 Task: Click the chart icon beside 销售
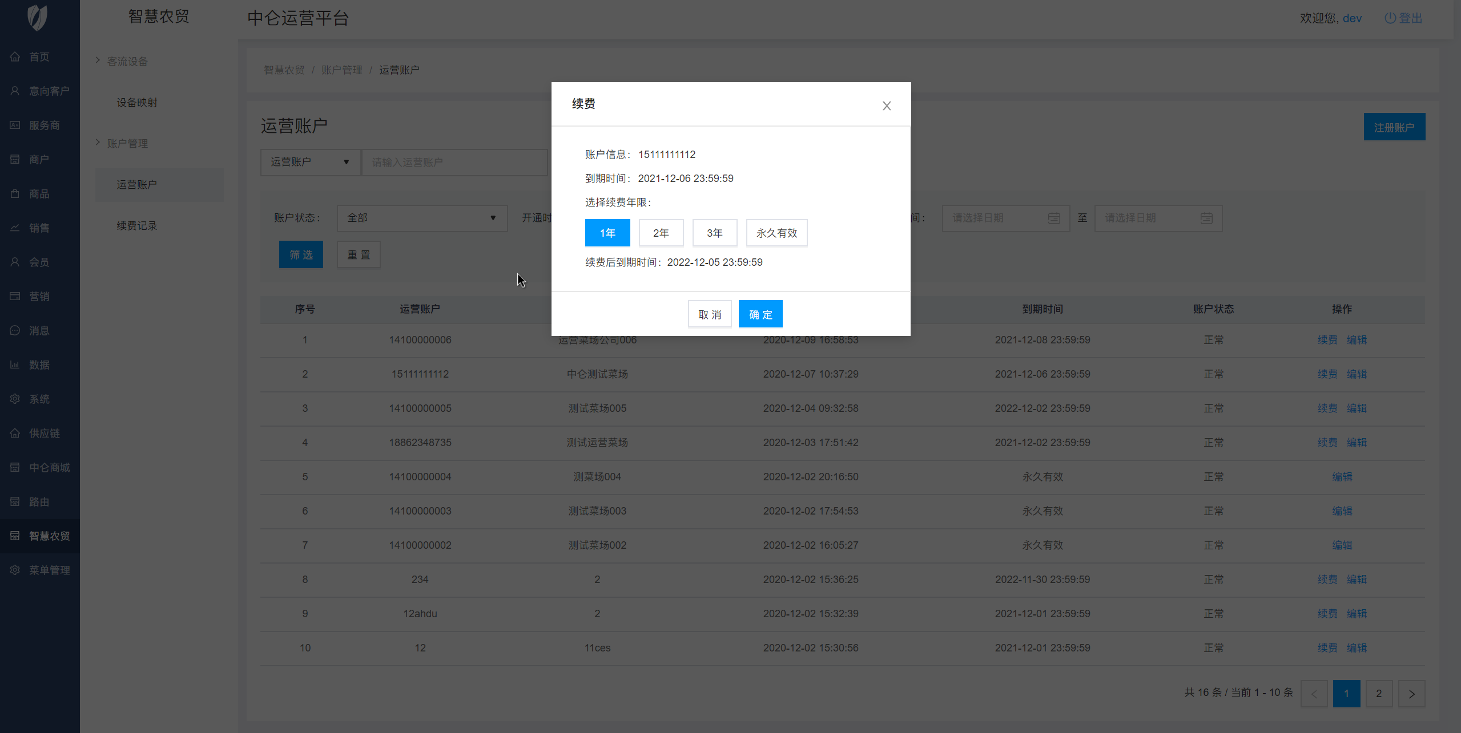(x=15, y=228)
